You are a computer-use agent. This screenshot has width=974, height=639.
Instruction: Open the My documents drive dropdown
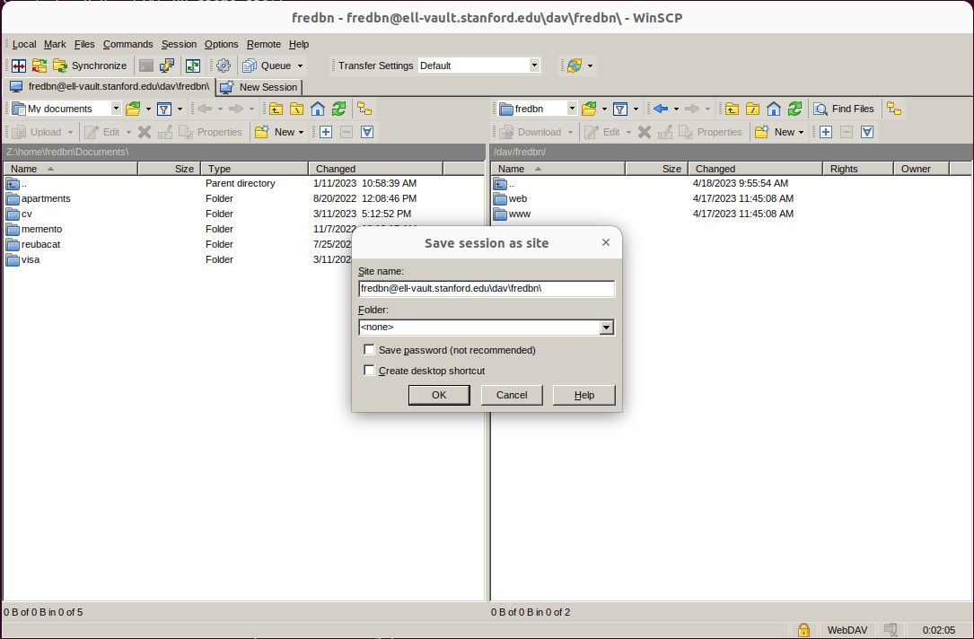pyautogui.click(x=116, y=109)
